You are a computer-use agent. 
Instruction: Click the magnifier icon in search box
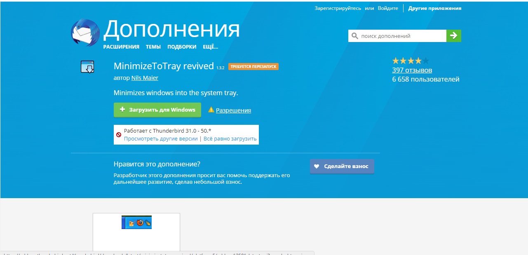click(354, 36)
